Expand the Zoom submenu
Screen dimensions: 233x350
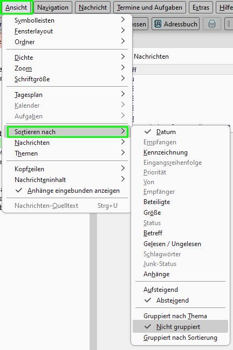pyautogui.click(x=67, y=68)
